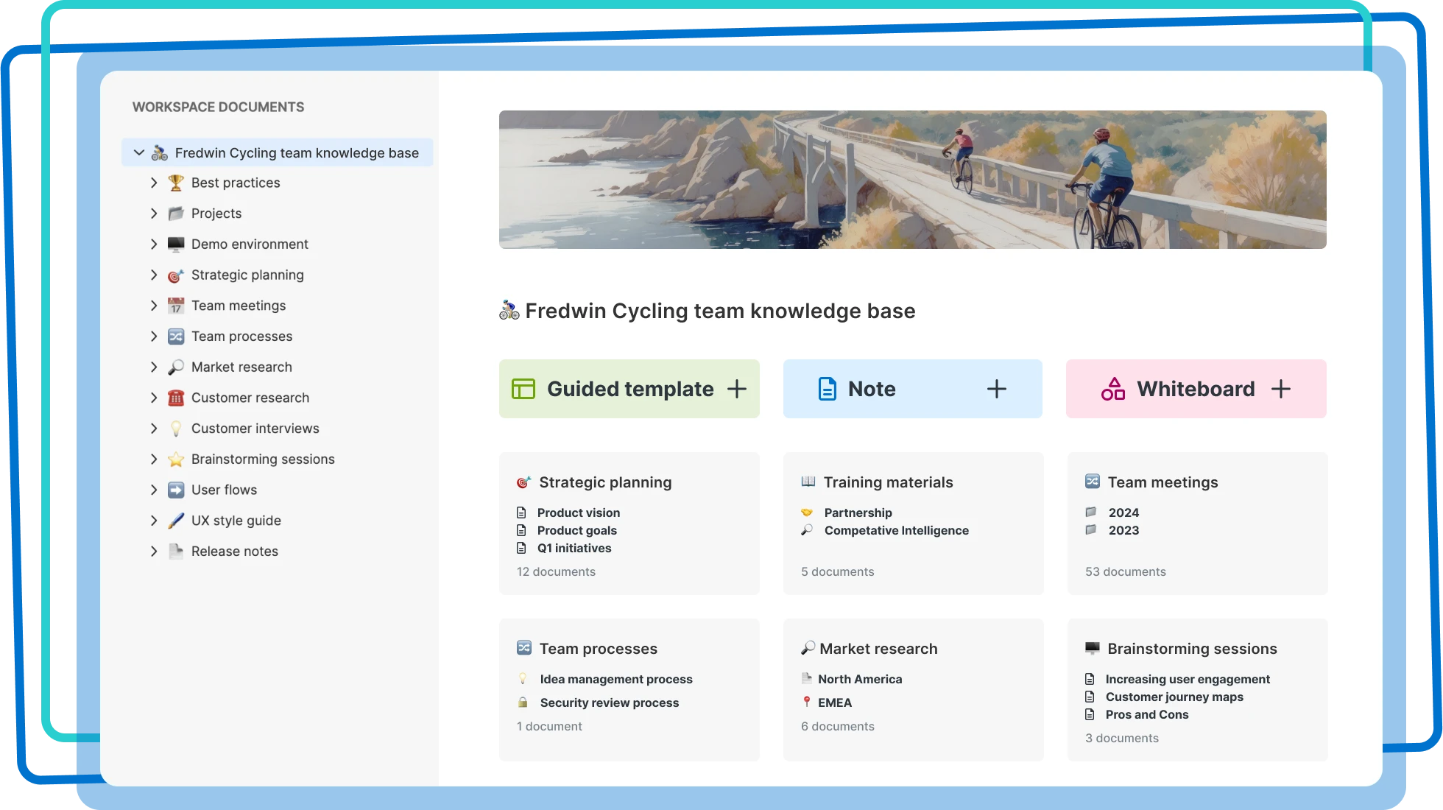The height and width of the screenshot is (810, 1443).
Task: Click the Guided template icon
Action: (523, 389)
